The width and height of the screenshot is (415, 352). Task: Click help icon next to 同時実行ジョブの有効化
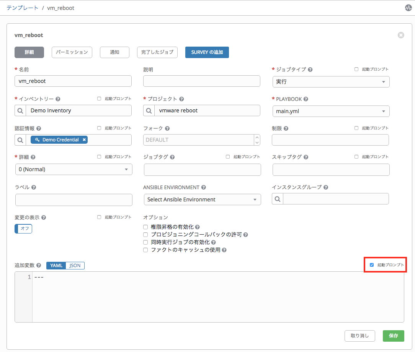[x=213, y=242]
